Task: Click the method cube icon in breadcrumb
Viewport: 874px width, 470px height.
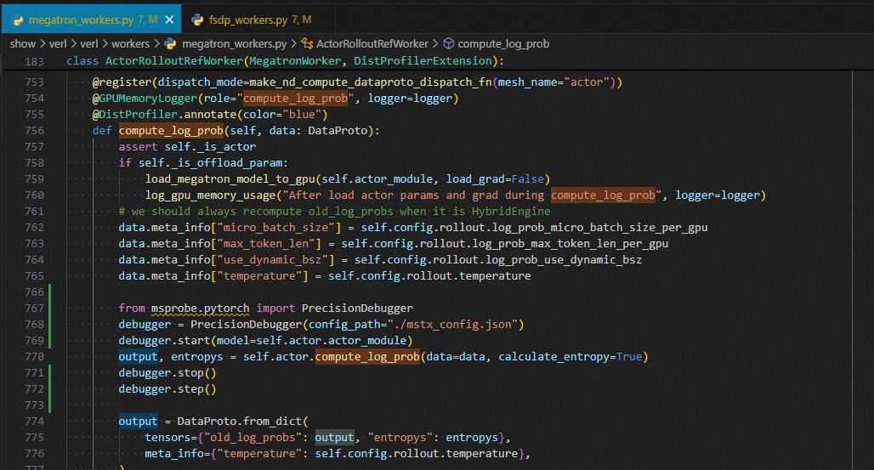Action: pos(449,43)
